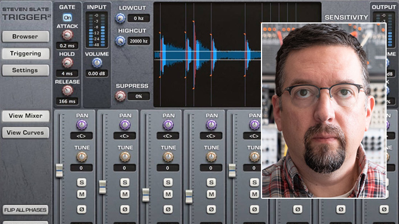The width and height of the screenshot is (399, 224).
Task: Open the Browser page
Action: coord(25,36)
